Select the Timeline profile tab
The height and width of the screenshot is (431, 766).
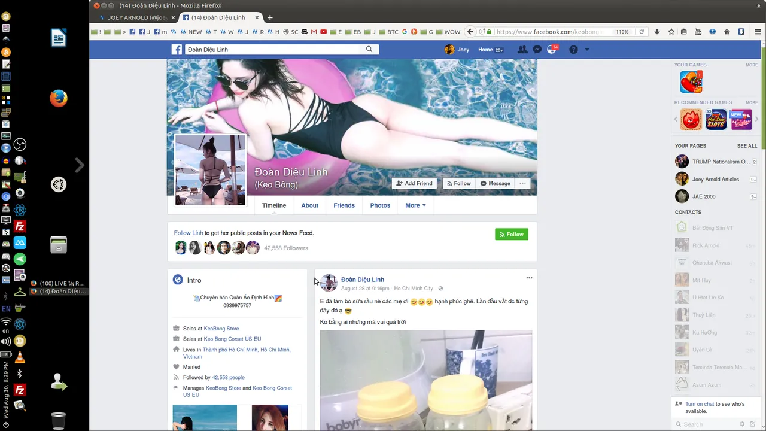click(x=274, y=205)
